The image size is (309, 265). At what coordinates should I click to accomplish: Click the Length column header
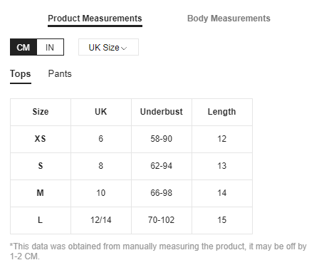pos(222,112)
